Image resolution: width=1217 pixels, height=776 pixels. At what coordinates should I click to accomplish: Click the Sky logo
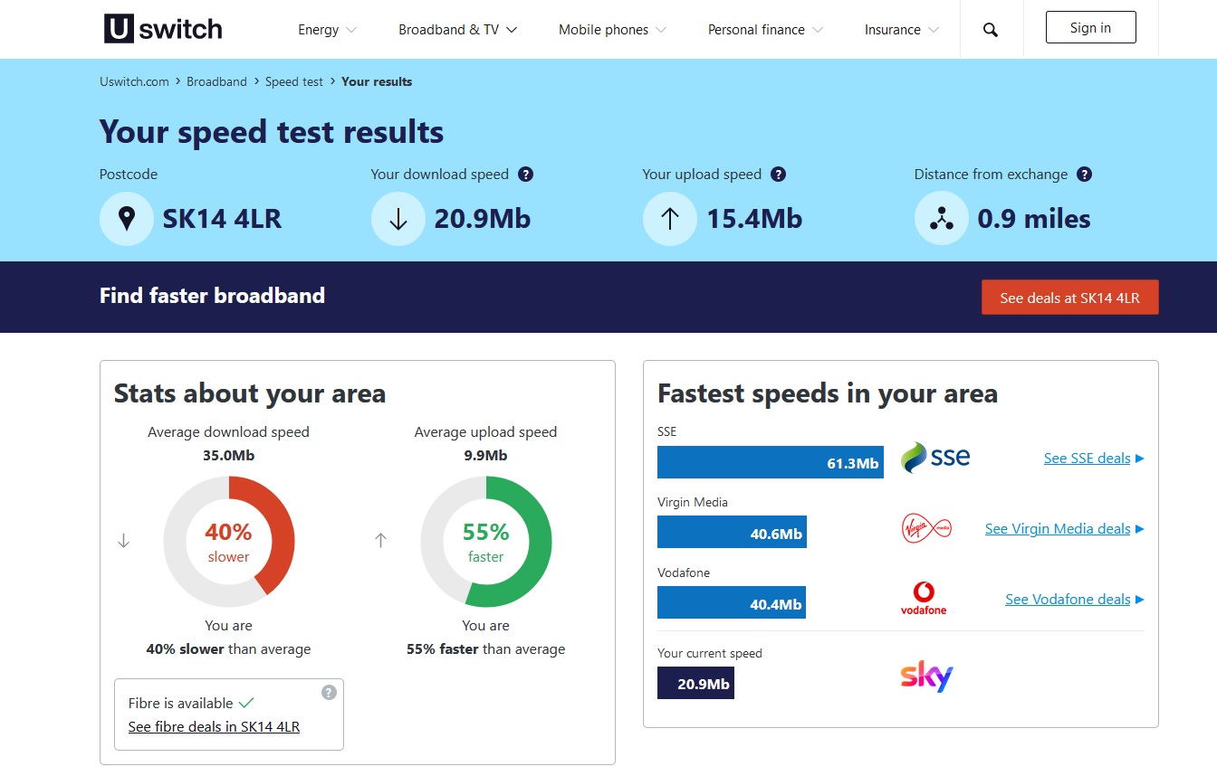pyautogui.click(x=925, y=676)
